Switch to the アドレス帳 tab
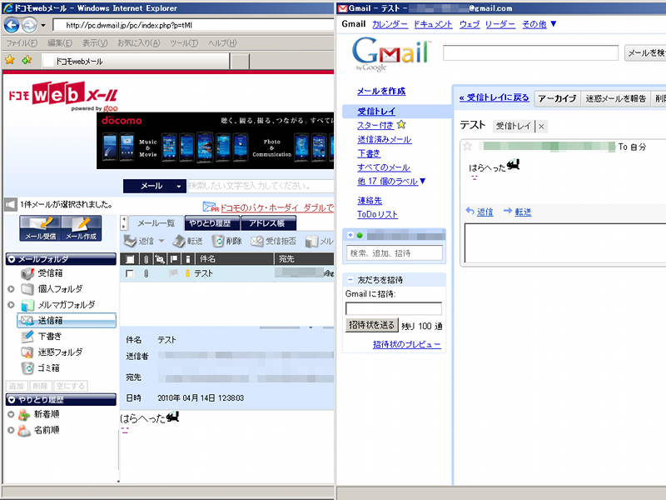The height and width of the screenshot is (500, 666). coord(266,223)
